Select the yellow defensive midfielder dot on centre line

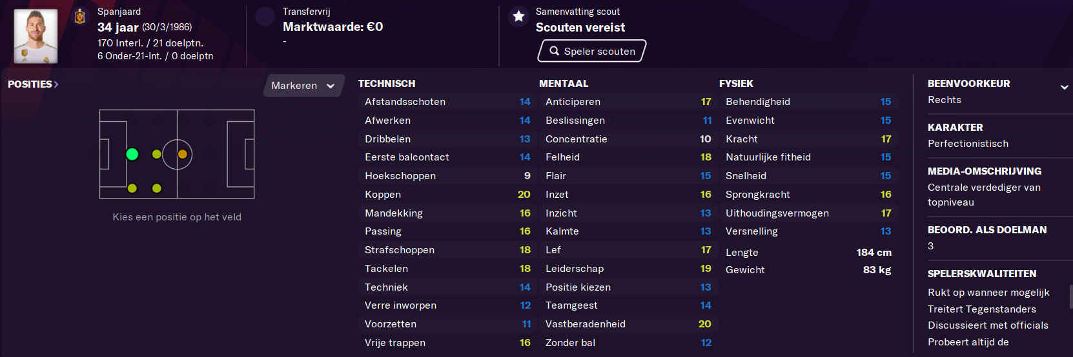[156, 154]
